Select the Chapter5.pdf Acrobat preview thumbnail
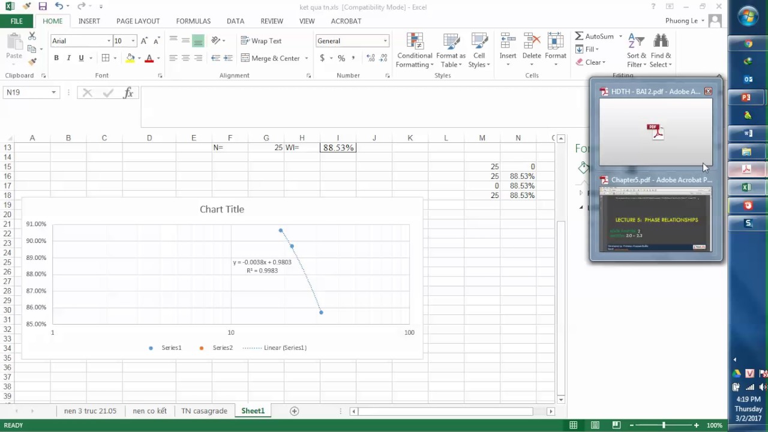Image resolution: width=768 pixels, height=432 pixels. pos(655,219)
